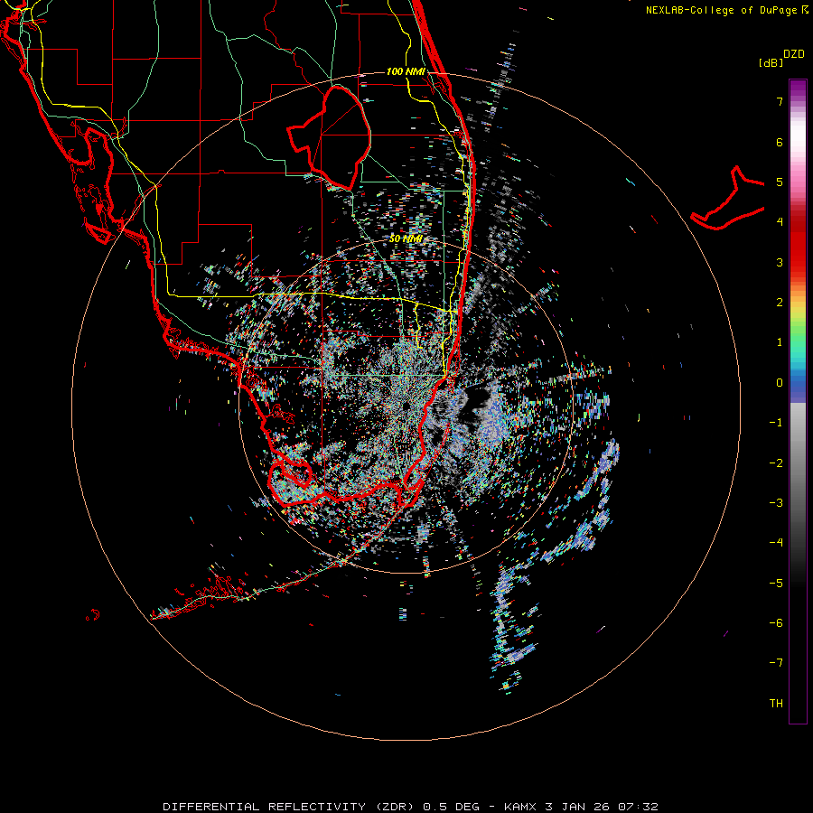The image size is (813, 813).
Task: Click the positive 2 value on the dB scale
Action: (780, 303)
